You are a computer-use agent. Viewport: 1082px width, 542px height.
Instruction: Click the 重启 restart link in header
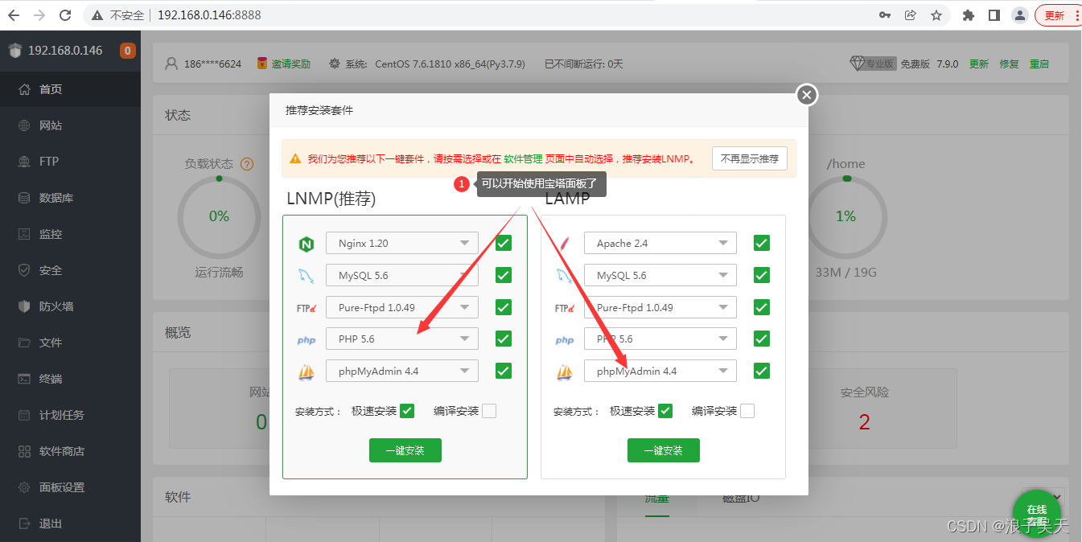(x=1039, y=64)
